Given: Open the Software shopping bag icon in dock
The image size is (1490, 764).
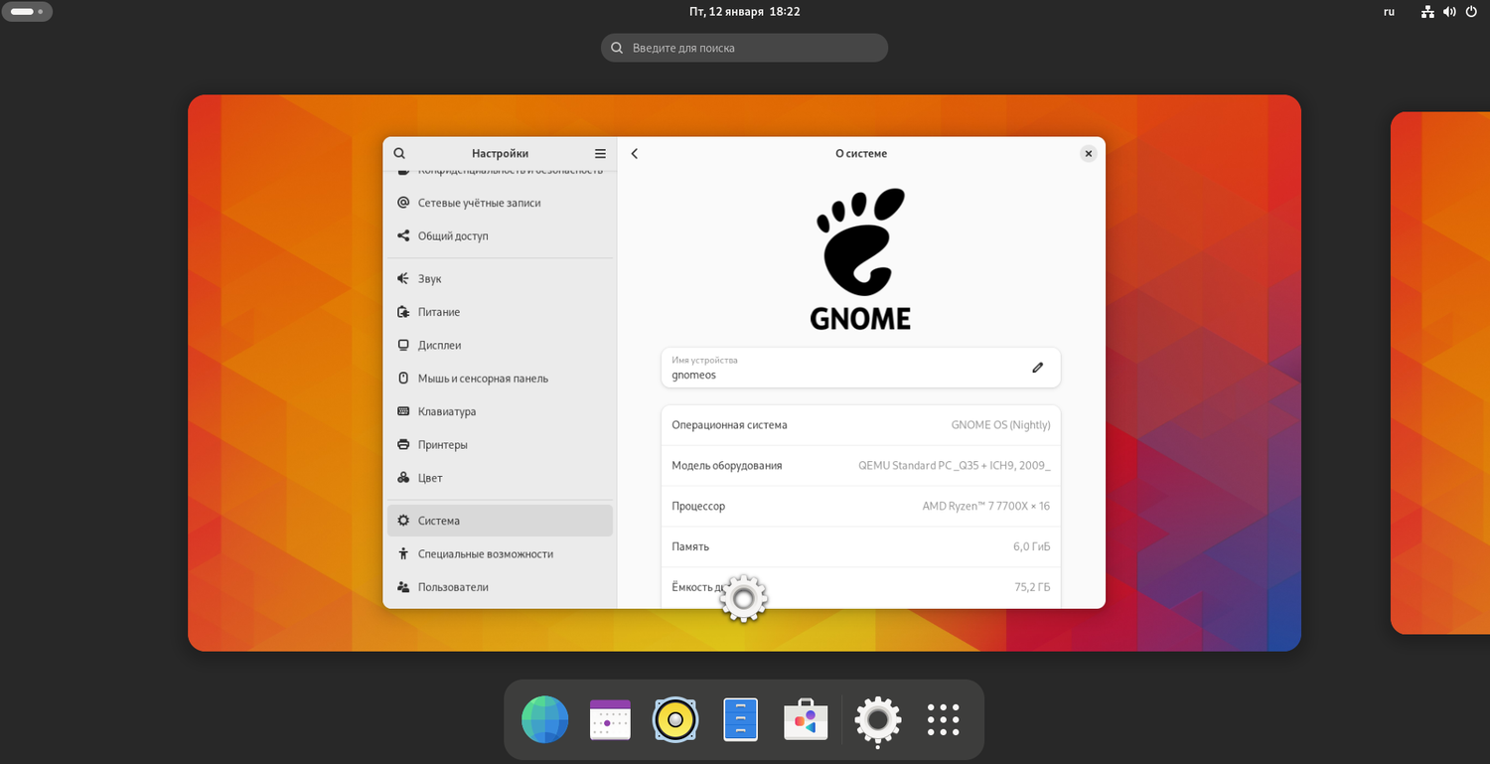Looking at the screenshot, I should pos(806,719).
